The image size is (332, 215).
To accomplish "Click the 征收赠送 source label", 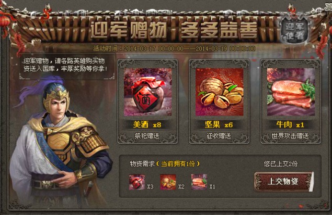I will (x=219, y=136).
